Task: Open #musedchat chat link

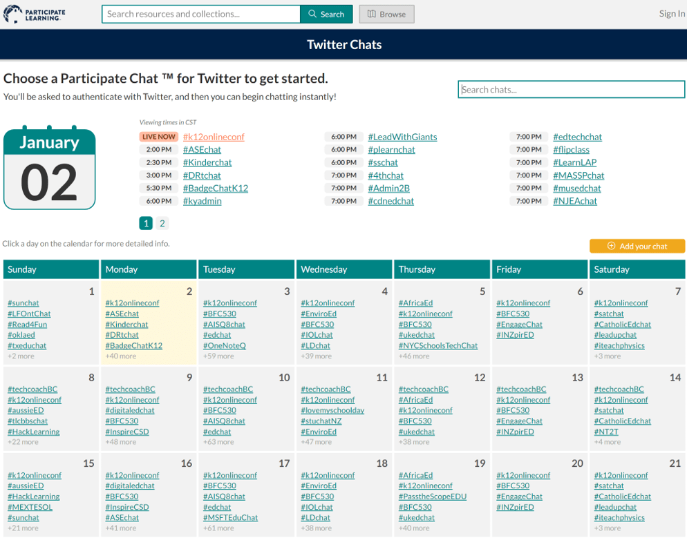Action: pyautogui.click(x=577, y=189)
